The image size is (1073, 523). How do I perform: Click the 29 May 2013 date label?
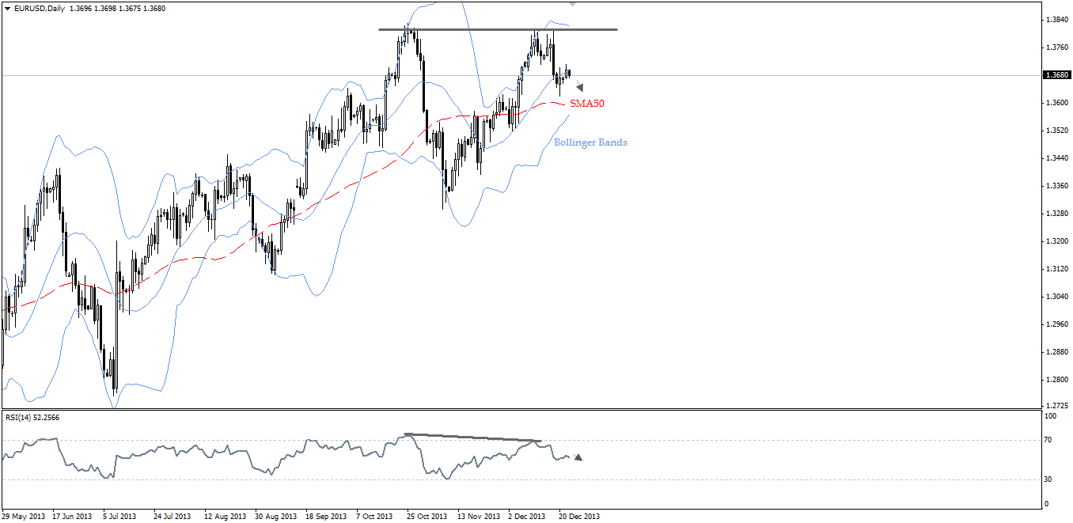pyautogui.click(x=25, y=517)
